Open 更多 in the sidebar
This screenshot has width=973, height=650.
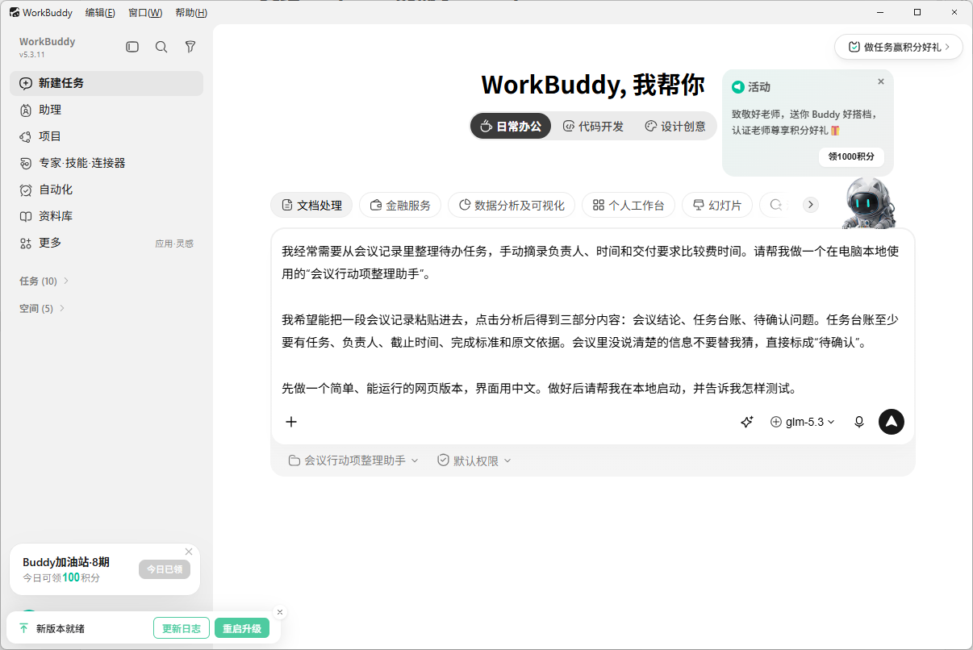[x=106, y=243]
